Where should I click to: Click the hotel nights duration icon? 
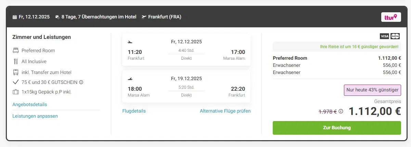57,17
